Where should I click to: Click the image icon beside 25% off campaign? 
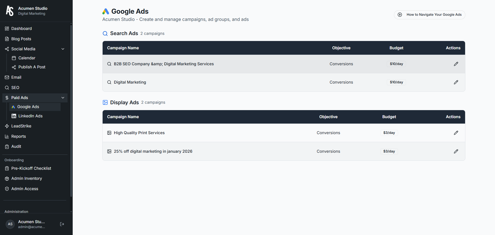coord(109,151)
